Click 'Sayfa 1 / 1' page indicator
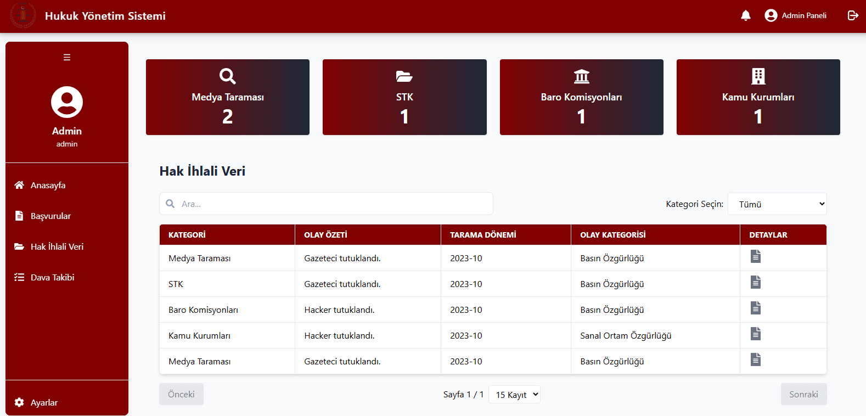Viewport: 866px width, 416px height. point(463,394)
